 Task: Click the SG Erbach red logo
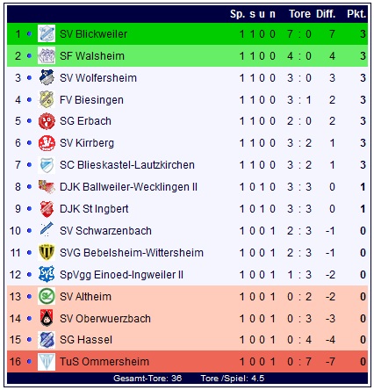coord(47,121)
